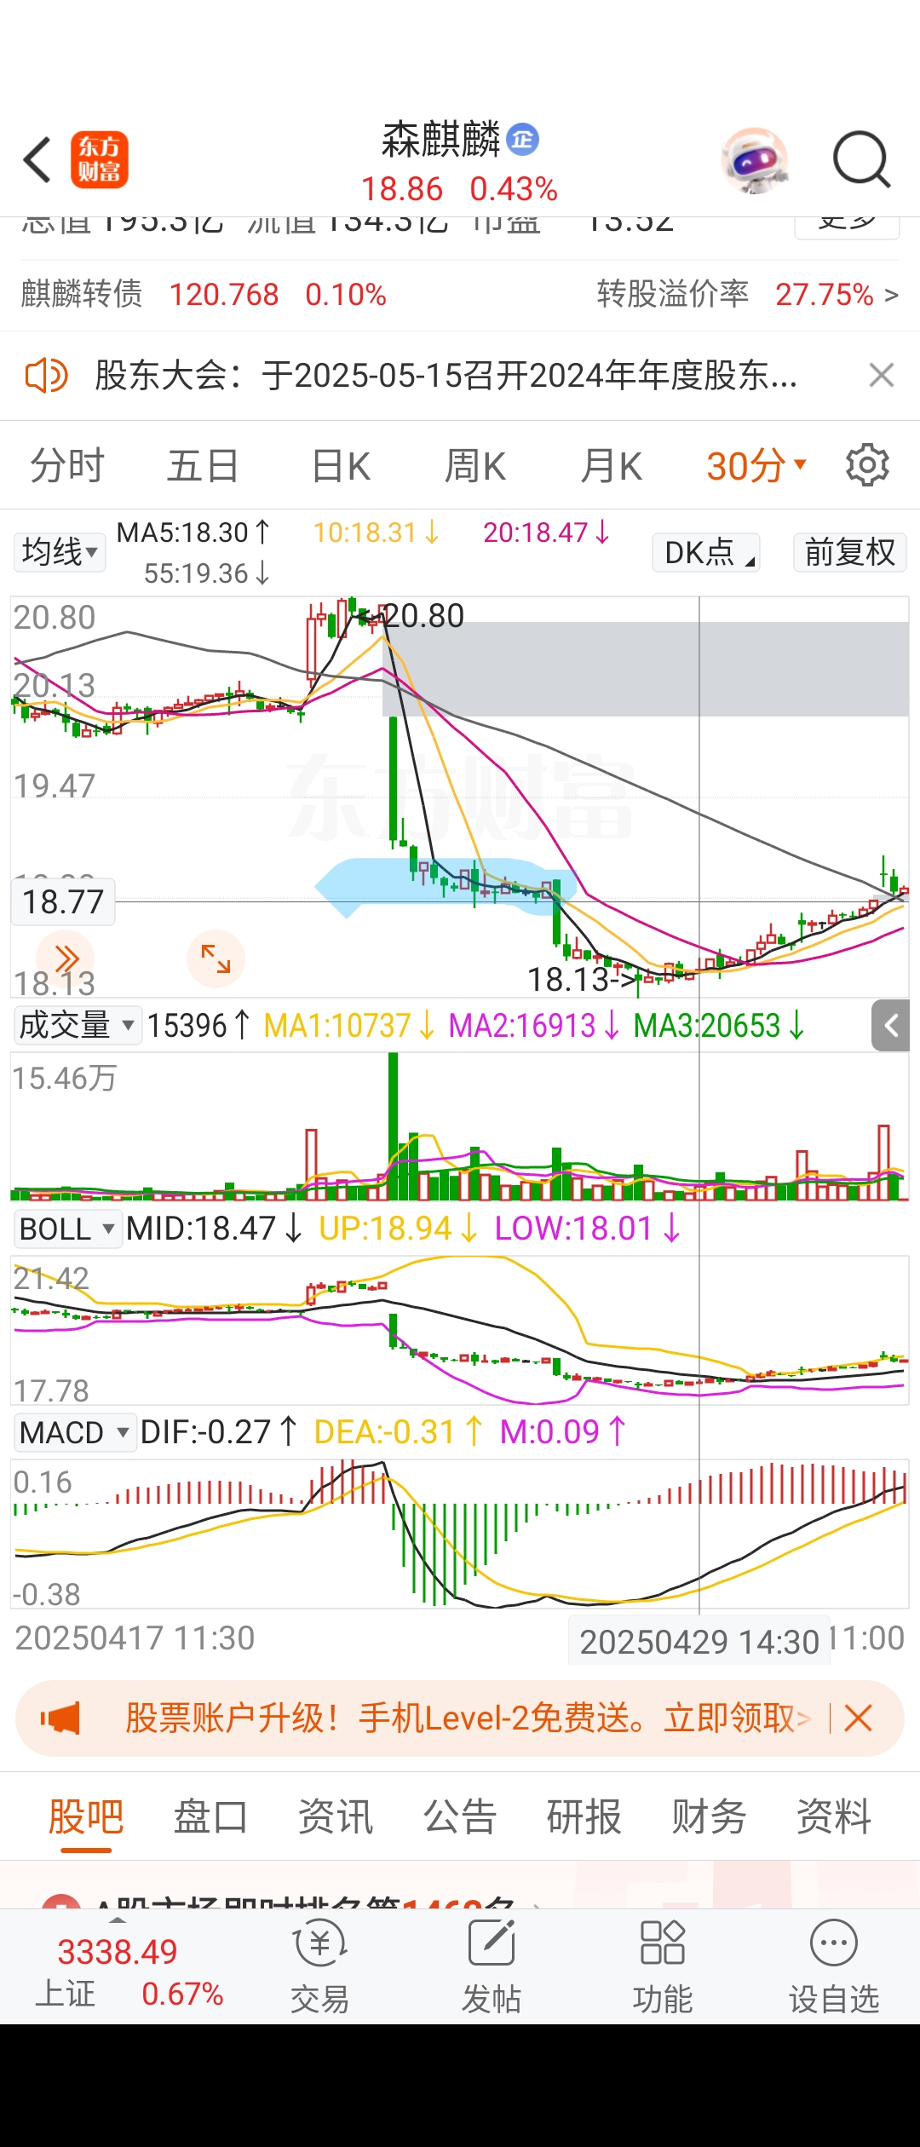Open the robot assistant avatar

click(755, 160)
